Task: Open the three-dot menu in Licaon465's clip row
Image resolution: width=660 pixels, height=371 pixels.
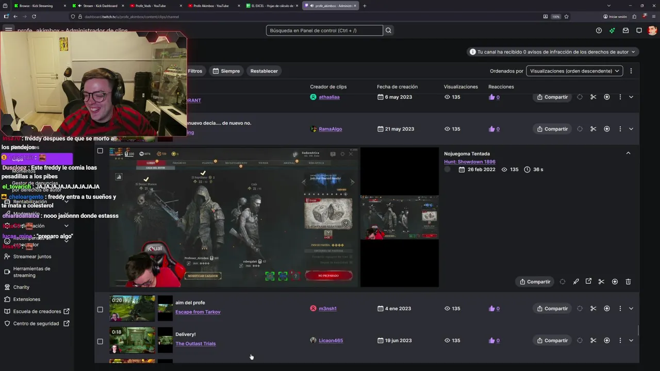Action: [x=620, y=341]
